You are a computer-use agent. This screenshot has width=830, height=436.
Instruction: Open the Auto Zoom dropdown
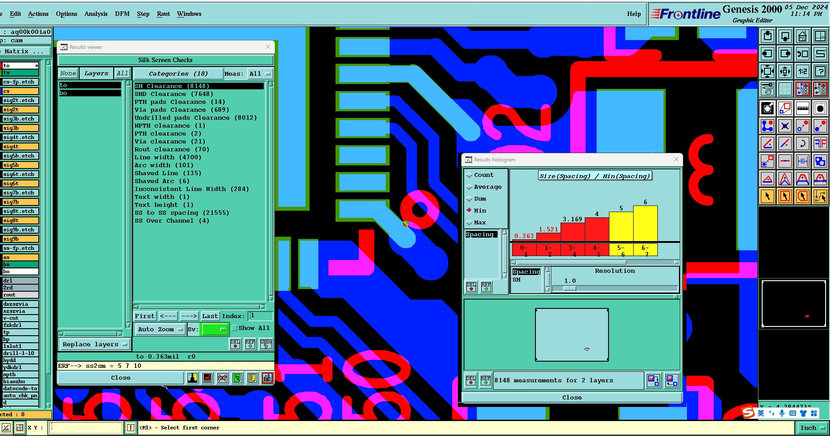160,329
